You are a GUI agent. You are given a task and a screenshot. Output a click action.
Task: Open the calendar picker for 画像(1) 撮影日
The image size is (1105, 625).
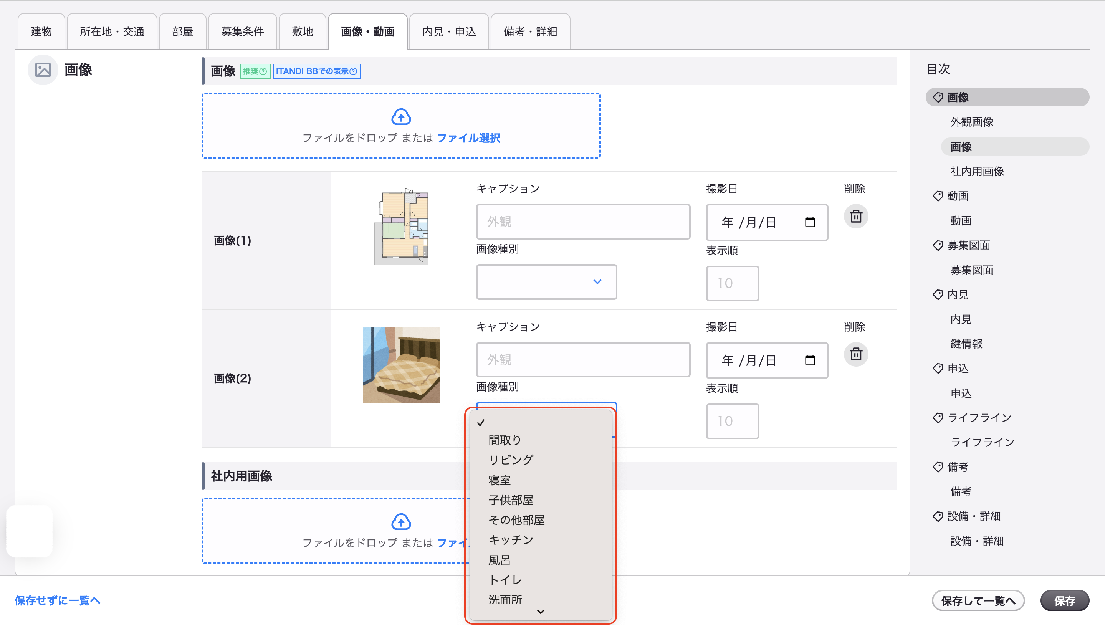click(x=810, y=222)
